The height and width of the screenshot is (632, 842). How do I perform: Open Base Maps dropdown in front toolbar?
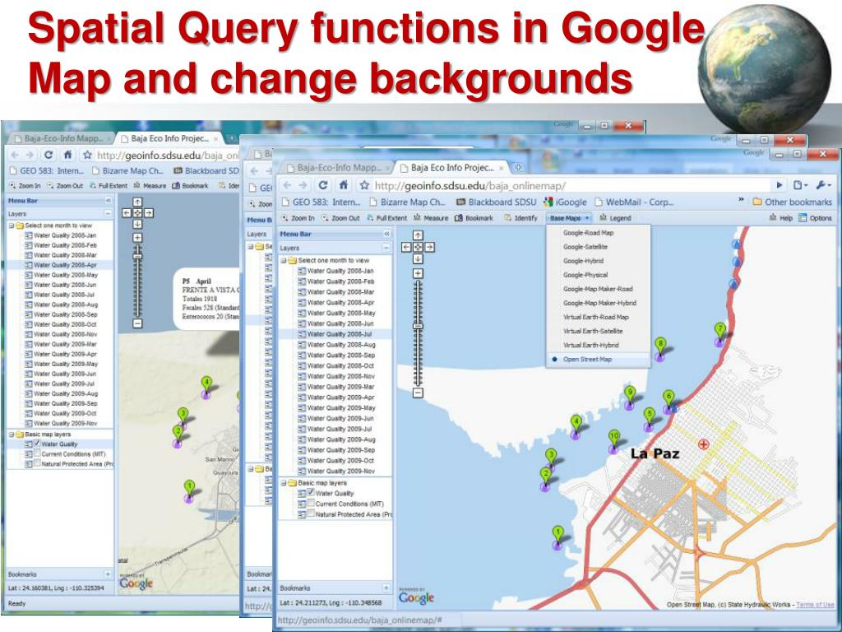click(x=569, y=218)
